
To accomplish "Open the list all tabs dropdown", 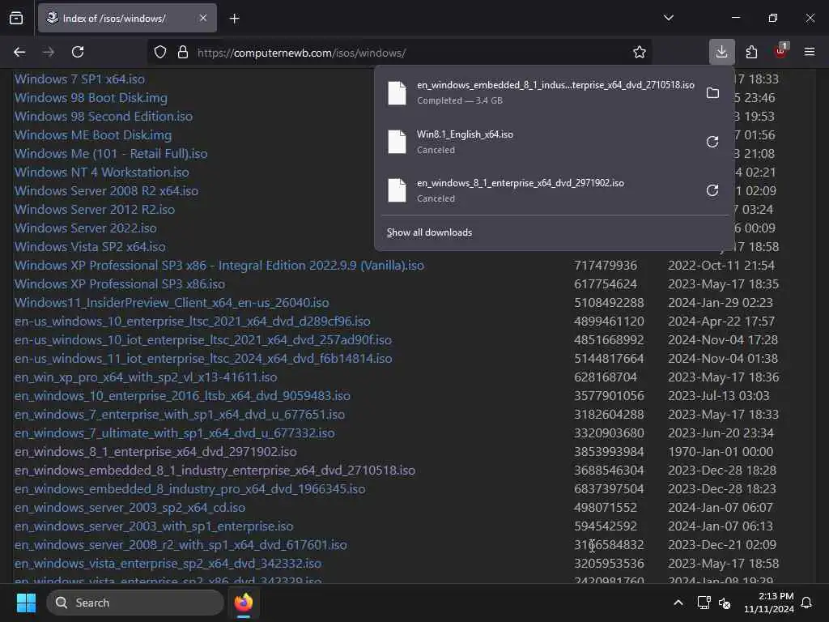I will pyautogui.click(x=668, y=18).
